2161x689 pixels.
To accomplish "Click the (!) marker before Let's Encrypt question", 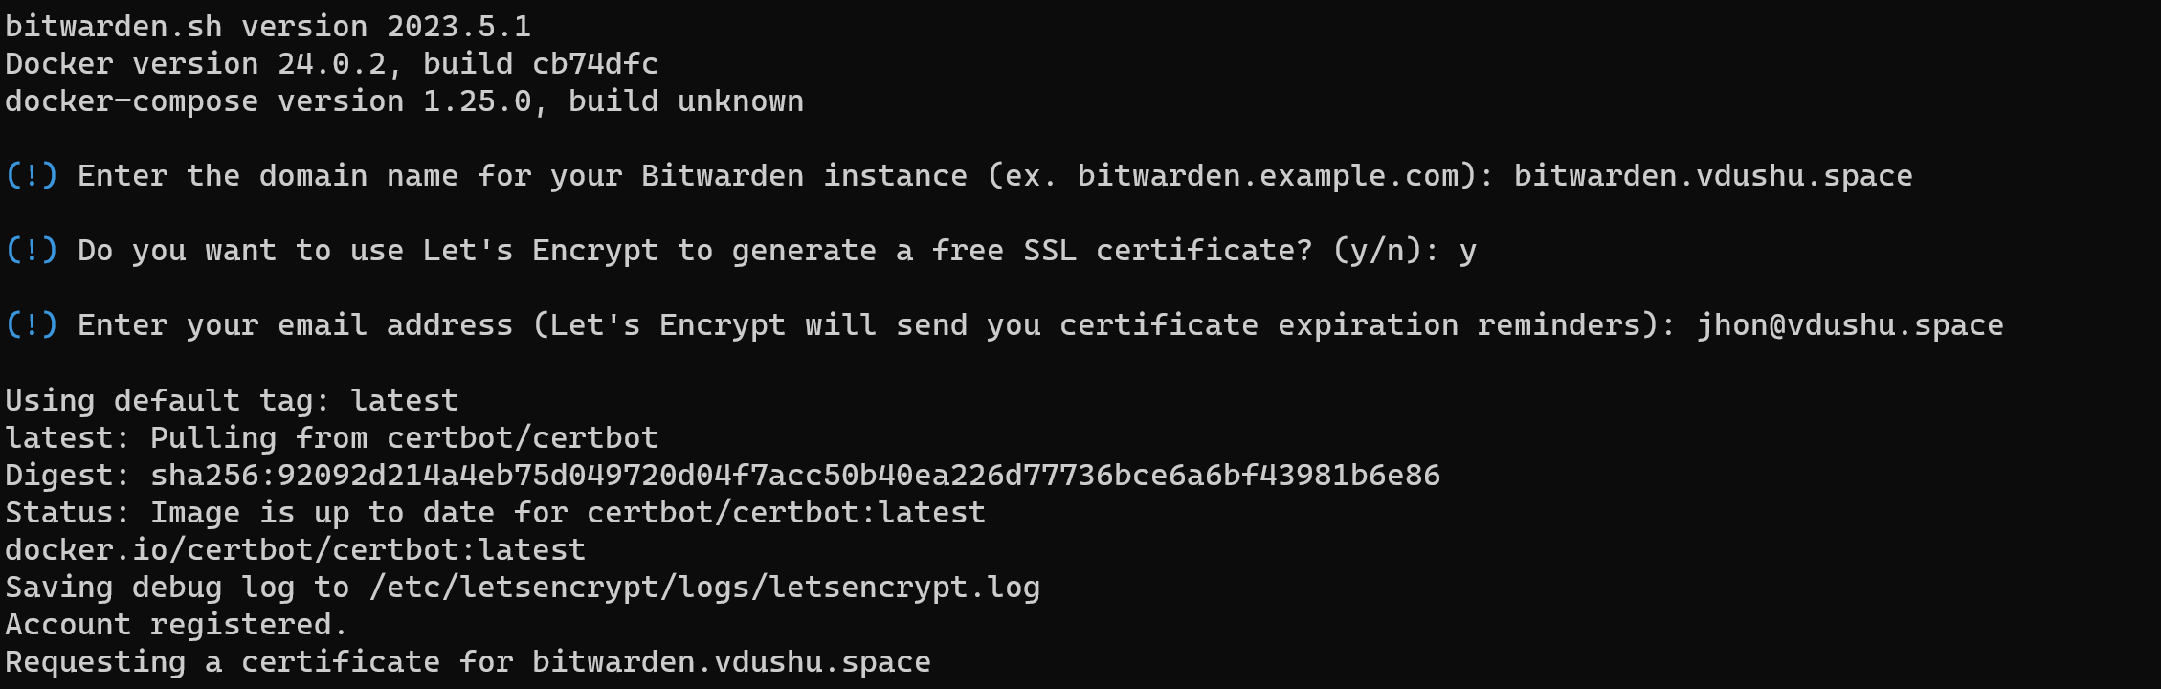I will click(x=32, y=251).
